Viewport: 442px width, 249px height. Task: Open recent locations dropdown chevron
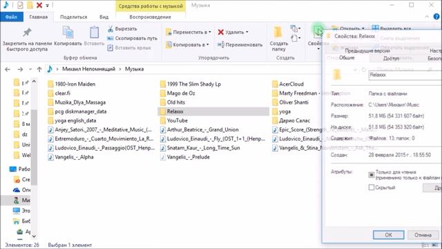[30, 69]
